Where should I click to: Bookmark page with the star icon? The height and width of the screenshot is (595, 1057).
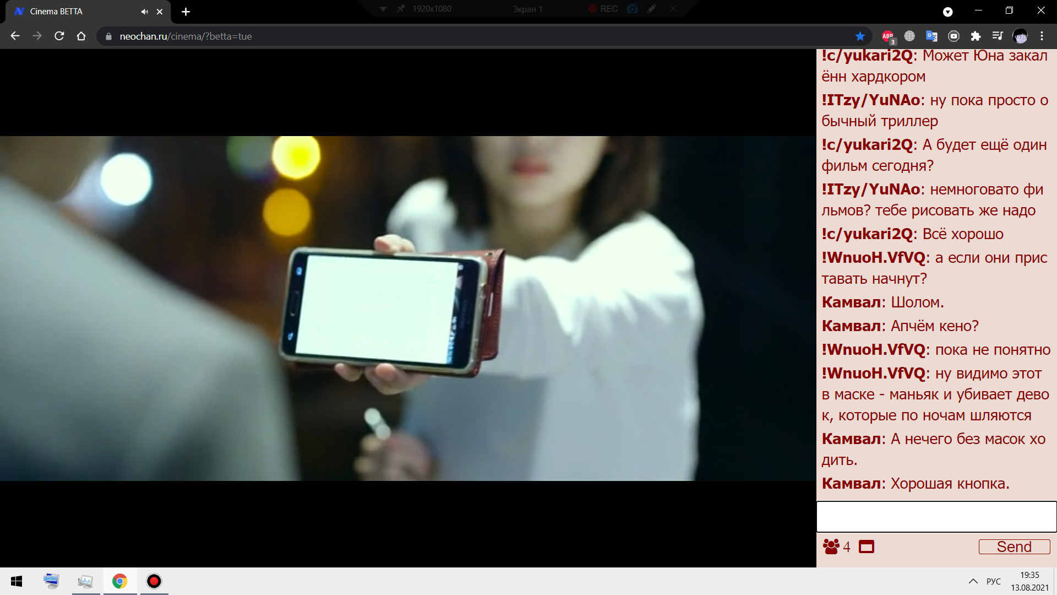[x=860, y=36]
